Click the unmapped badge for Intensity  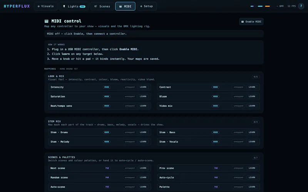click(130, 87)
